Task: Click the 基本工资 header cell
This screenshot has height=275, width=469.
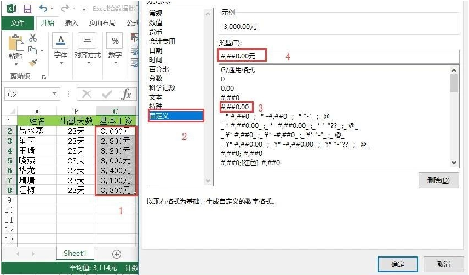Action: [x=116, y=121]
